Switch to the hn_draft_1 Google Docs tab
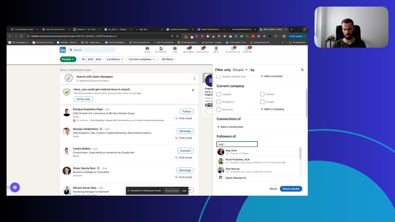 click(x=117, y=29)
